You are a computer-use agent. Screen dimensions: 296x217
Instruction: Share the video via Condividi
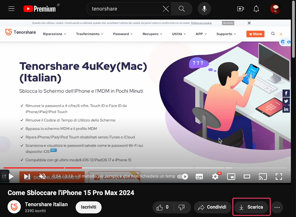pyautogui.click(x=212, y=207)
